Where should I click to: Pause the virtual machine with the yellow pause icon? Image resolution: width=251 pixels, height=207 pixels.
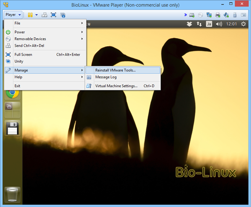coord(30,15)
